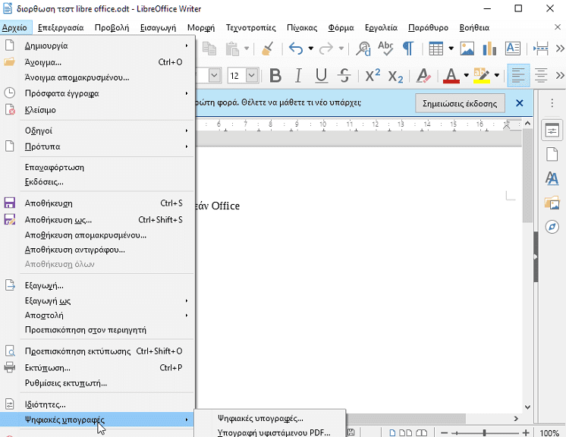566x437 pixels.
Task: Clear direct formatting icon
Action: pyautogui.click(x=423, y=76)
